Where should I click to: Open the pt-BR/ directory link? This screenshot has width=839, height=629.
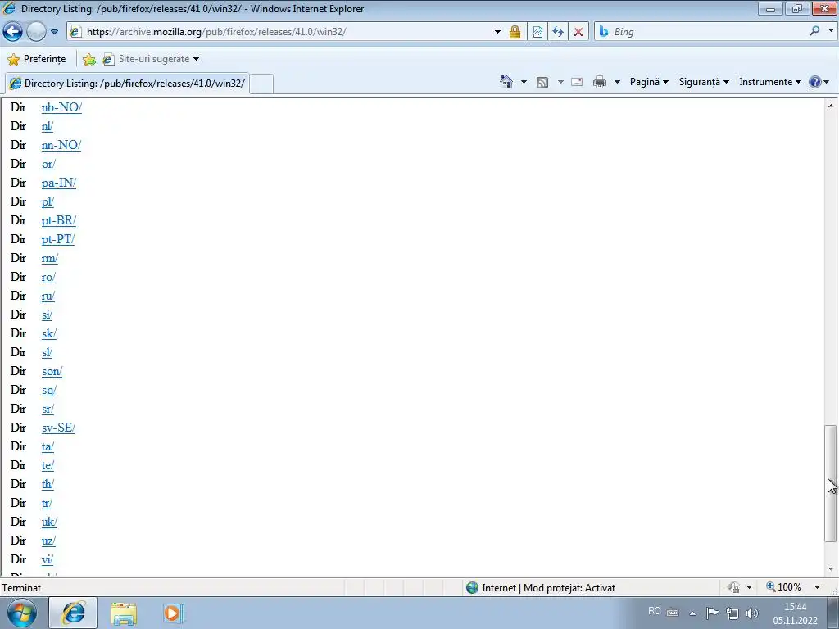[x=59, y=220]
